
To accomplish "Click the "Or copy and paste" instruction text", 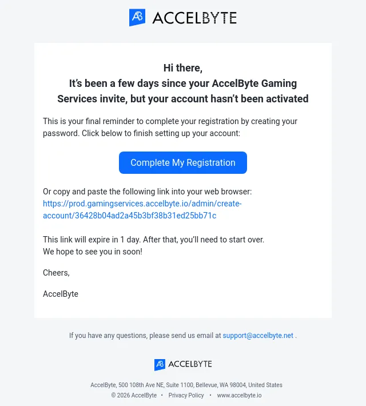I will pos(147,192).
